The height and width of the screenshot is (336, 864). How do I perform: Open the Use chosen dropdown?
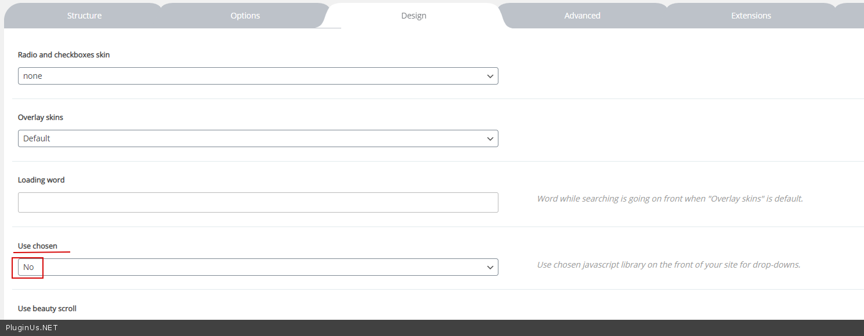pyautogui.click(x=258, y=267)
